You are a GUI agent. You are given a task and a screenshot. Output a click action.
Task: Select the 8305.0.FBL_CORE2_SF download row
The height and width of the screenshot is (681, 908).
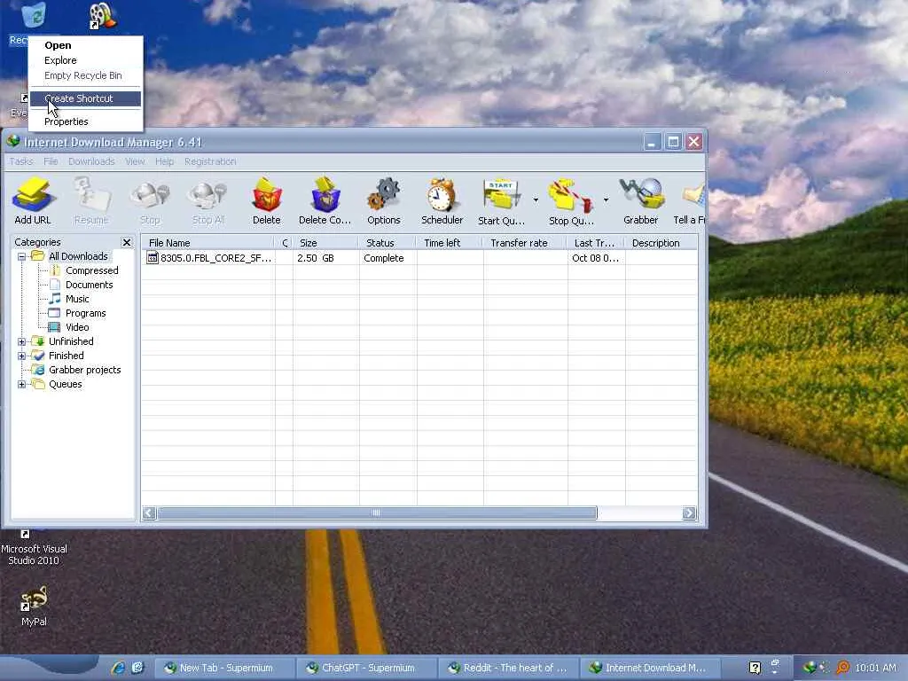click(419, 258)
